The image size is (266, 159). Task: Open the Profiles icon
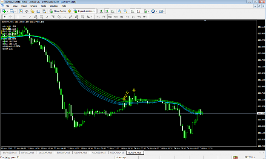pos(11,11)
